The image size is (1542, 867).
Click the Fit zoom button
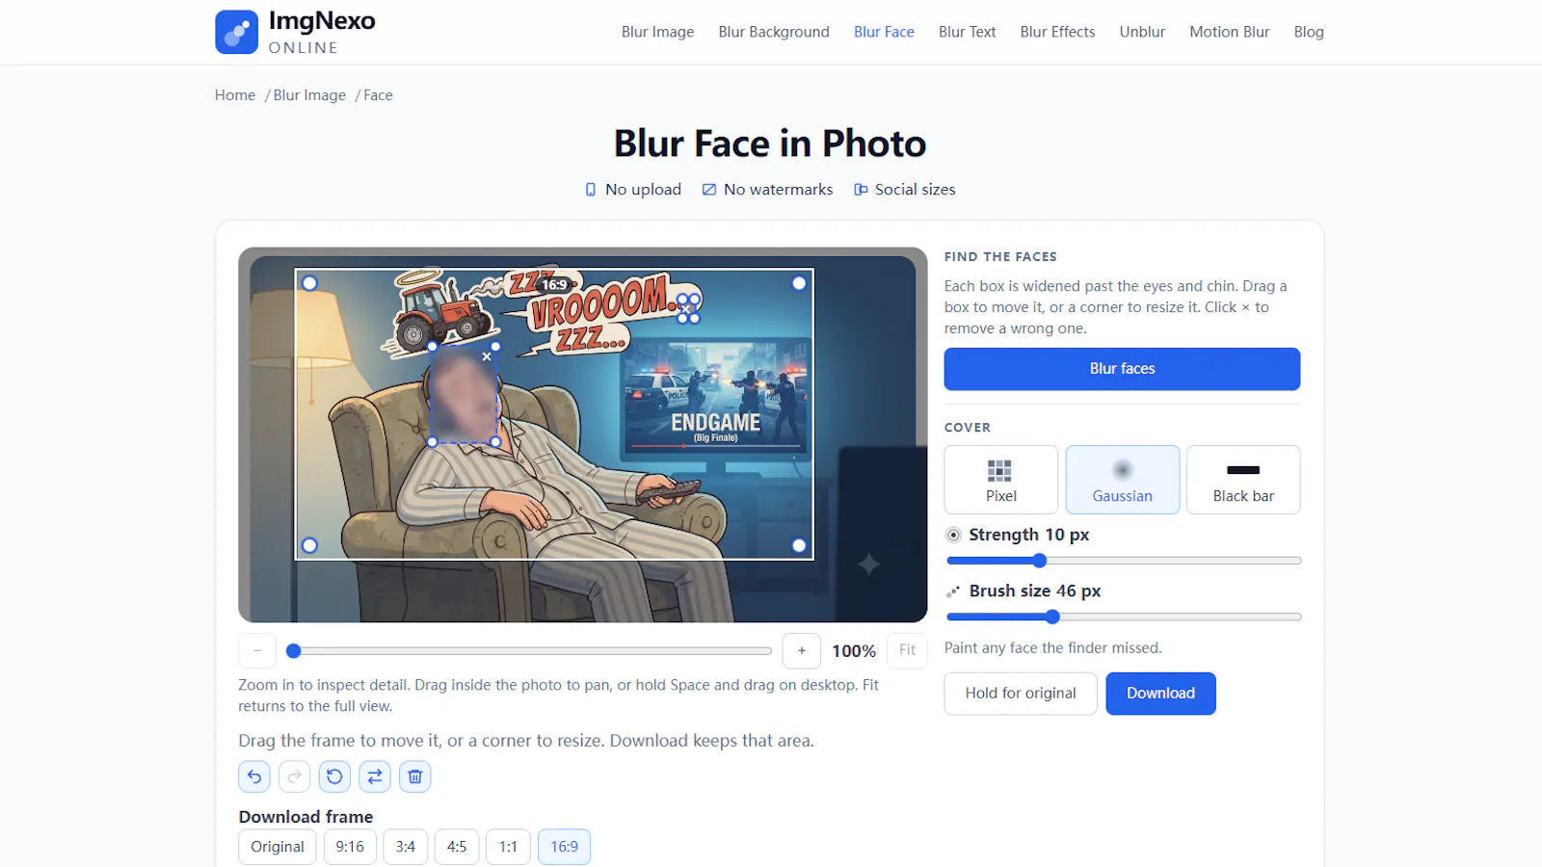tap(907, 651)
